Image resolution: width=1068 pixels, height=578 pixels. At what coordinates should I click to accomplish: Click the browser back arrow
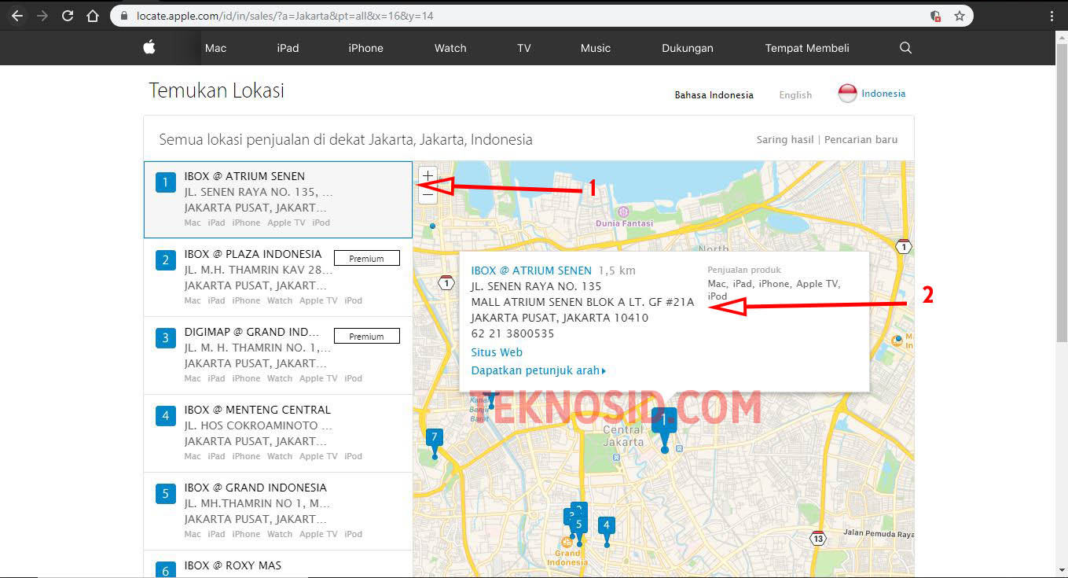[17, 16]
